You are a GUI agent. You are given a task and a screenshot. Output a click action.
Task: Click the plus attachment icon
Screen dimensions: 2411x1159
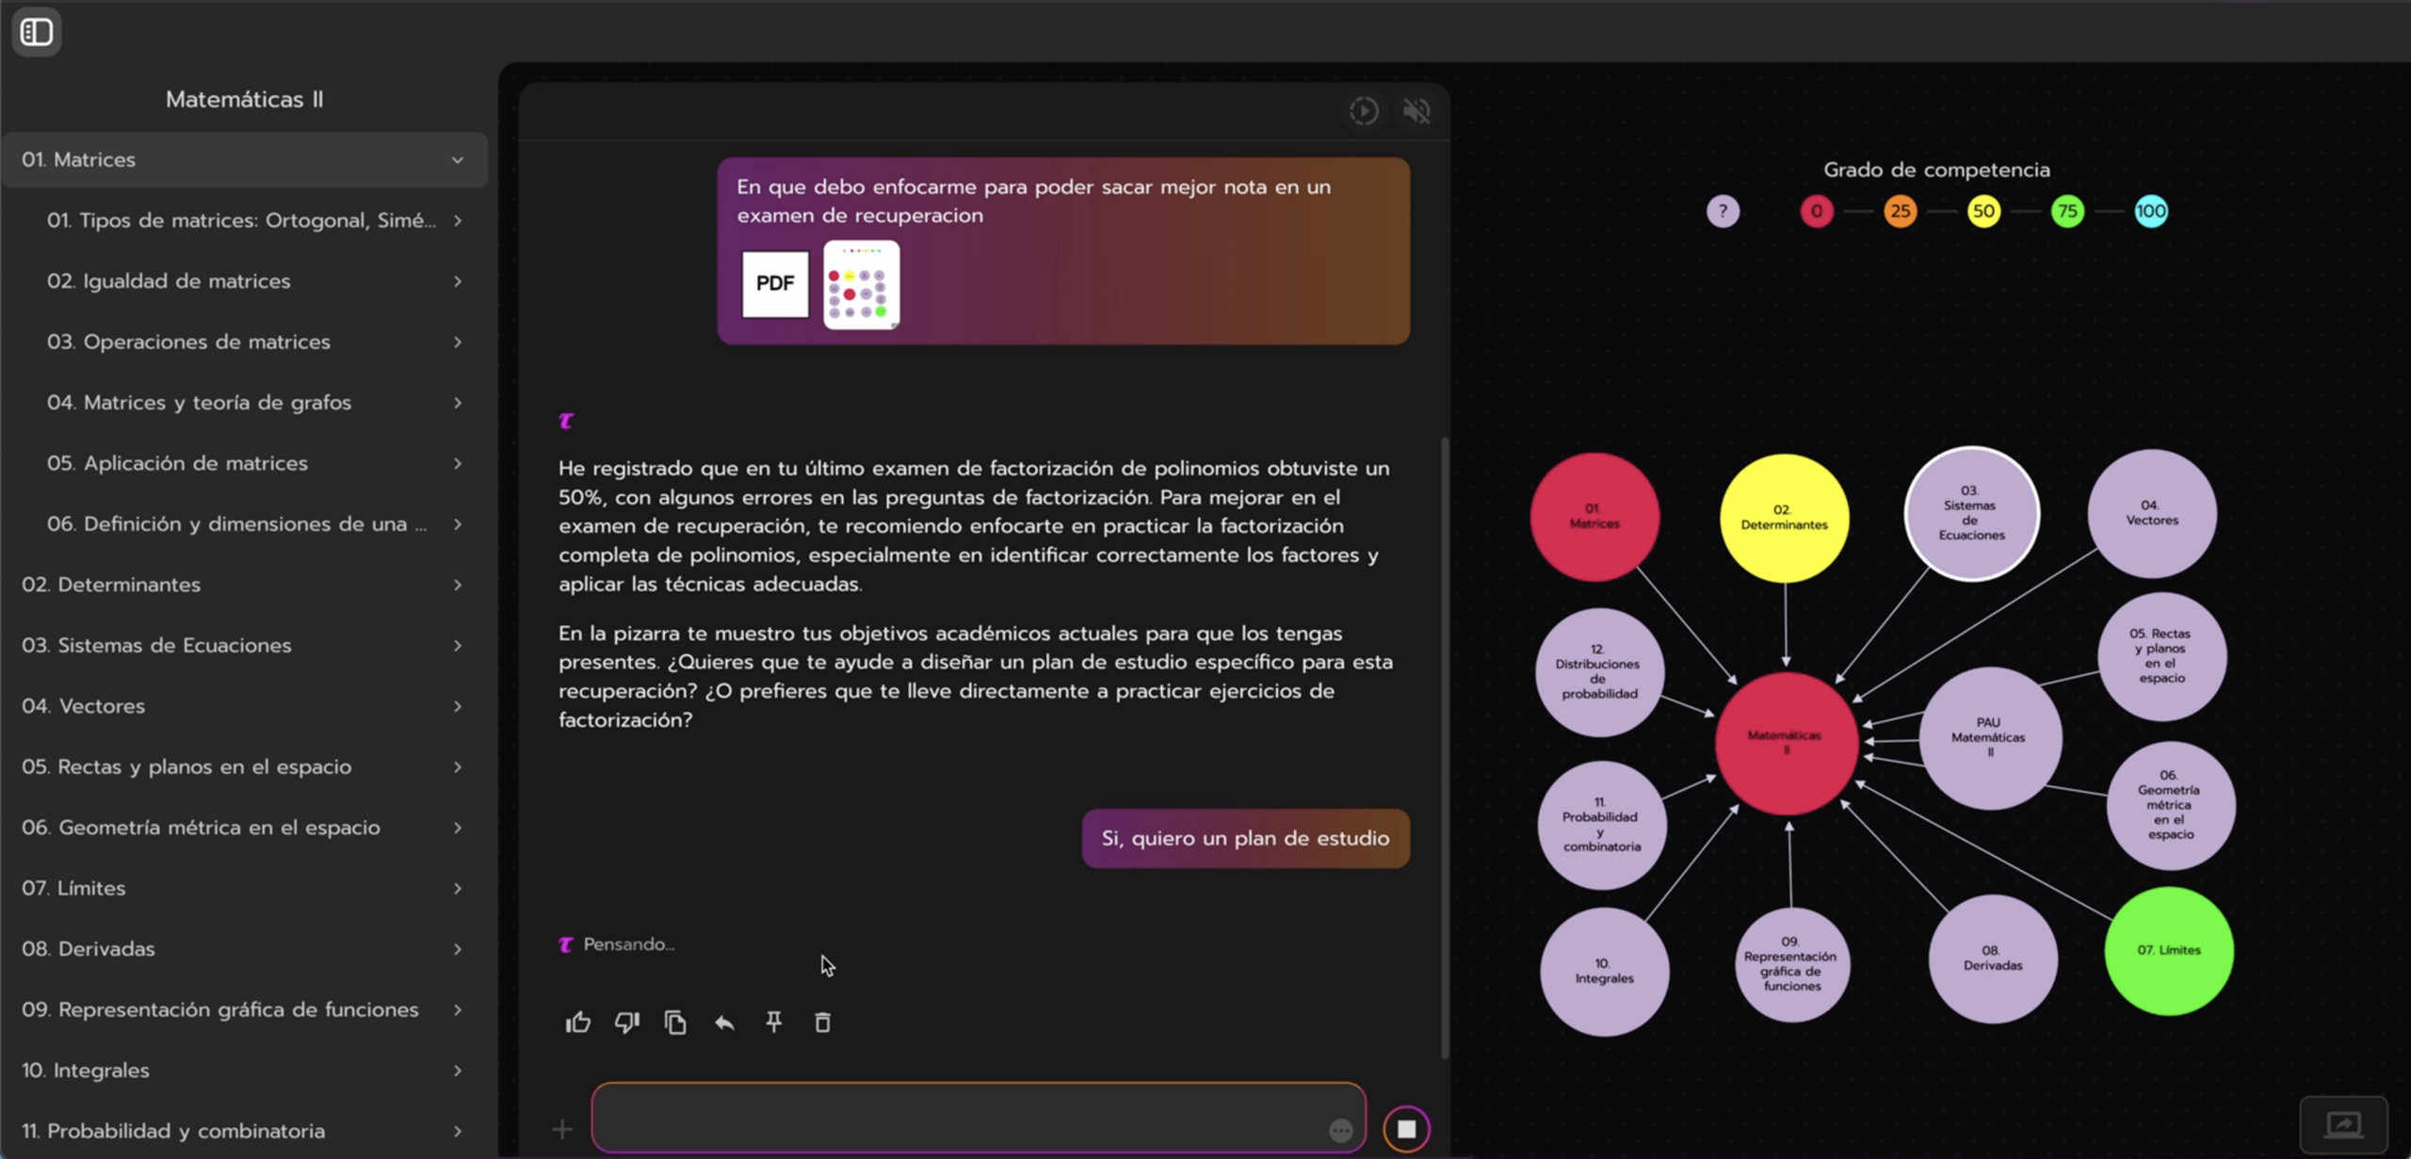pos(562,1129)
